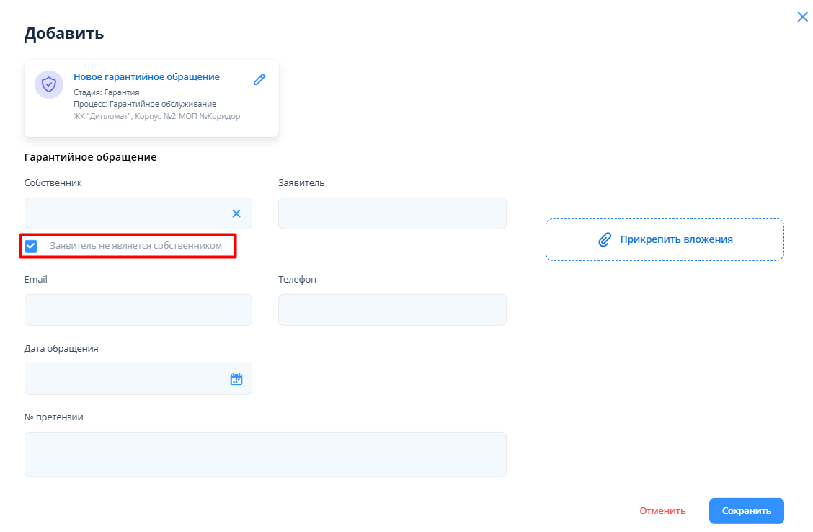
Task: Click into the Email field
Action: click(x=138, y=310)
